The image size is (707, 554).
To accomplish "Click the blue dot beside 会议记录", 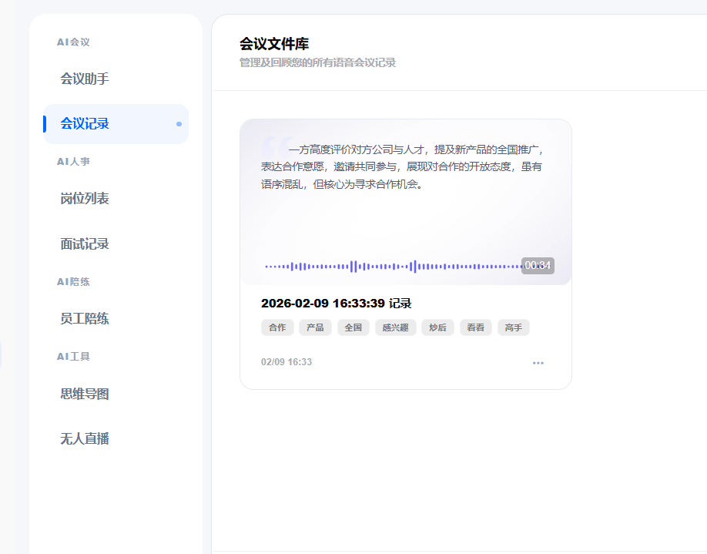I will [179, 124].
